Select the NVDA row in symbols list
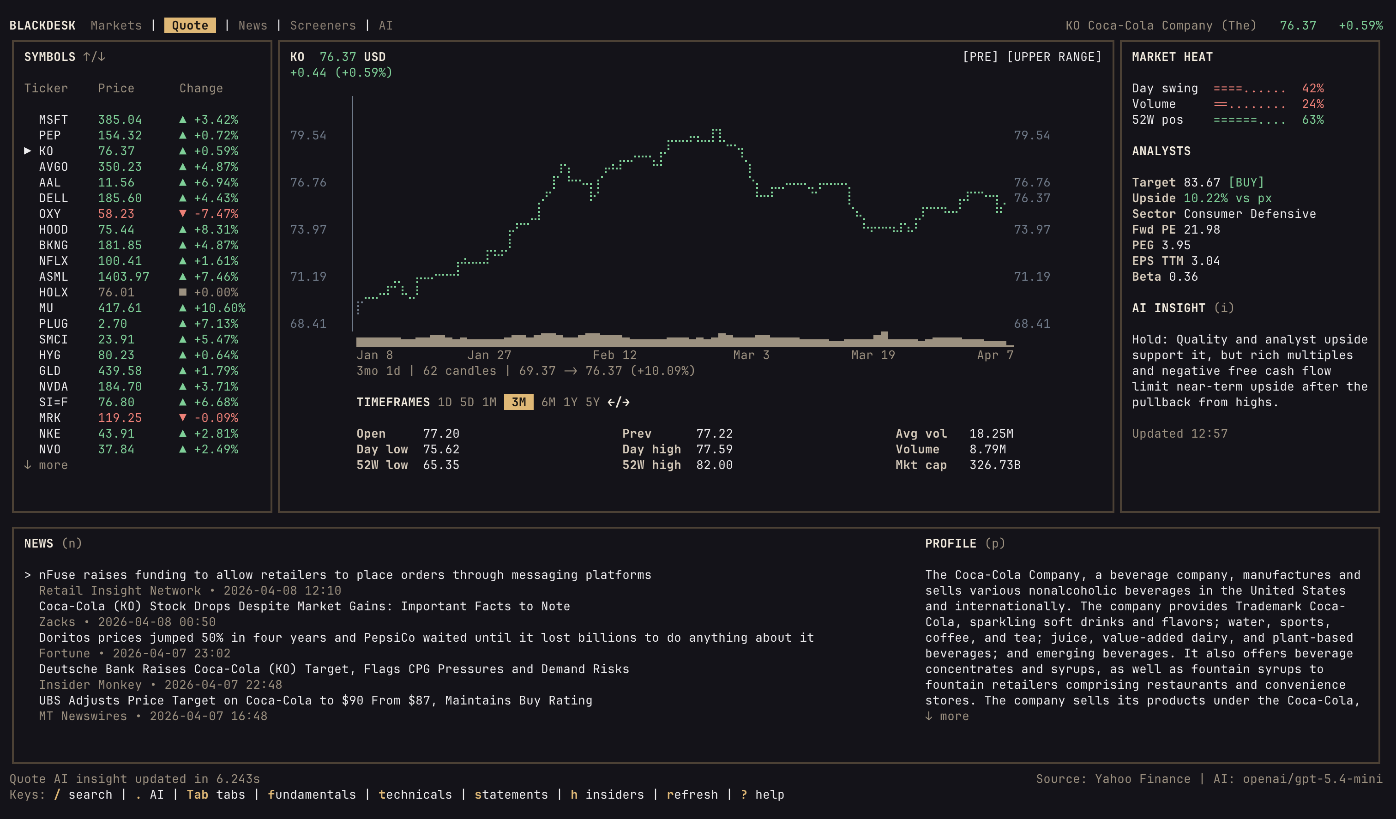Viewport: 1396px width, 819px height. [61, 386]
